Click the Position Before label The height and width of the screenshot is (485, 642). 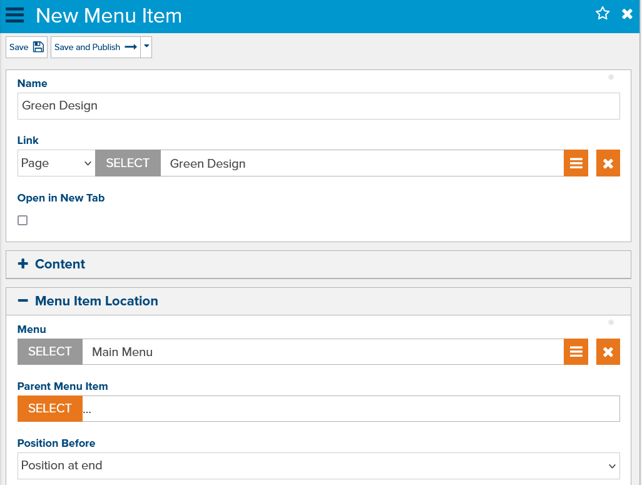pyautogui.click(x=56, y=443)
